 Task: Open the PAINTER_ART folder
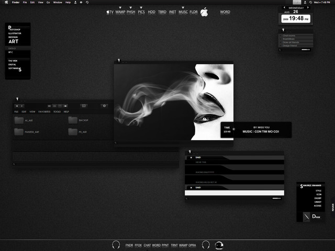[x=20, y=132]
